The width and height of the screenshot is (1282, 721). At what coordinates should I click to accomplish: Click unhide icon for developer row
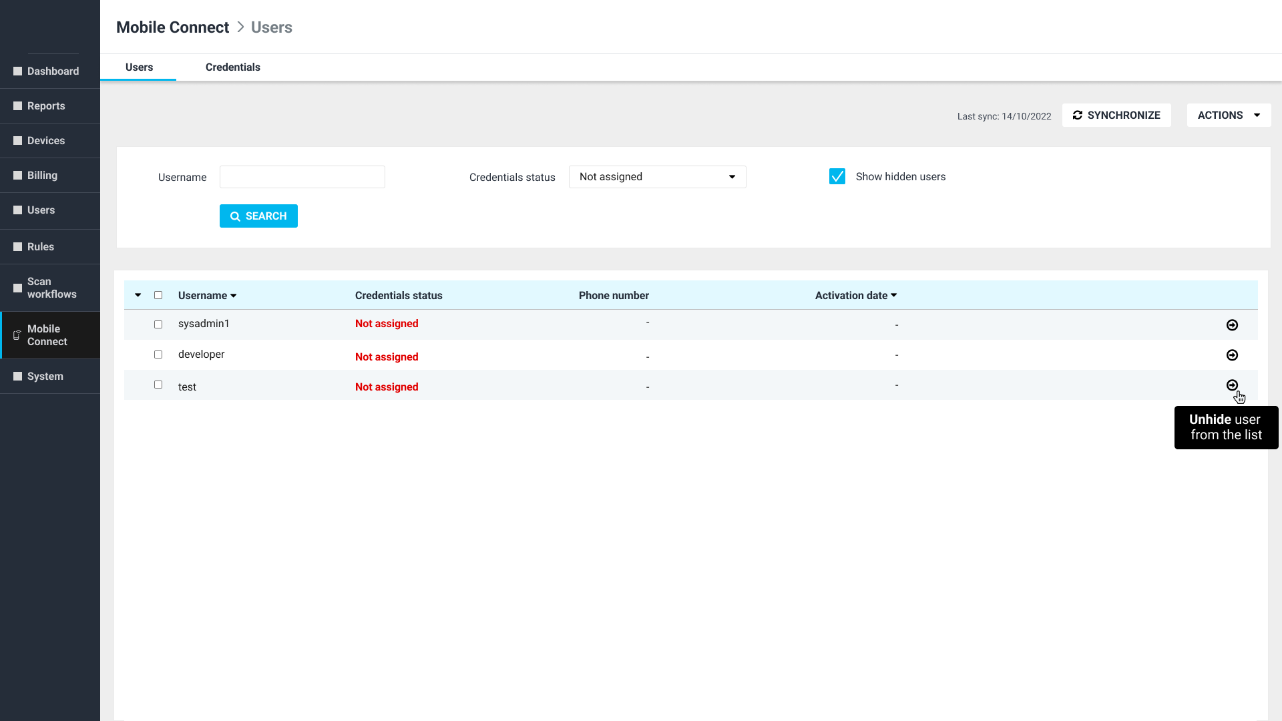[x=1232, y=355]
